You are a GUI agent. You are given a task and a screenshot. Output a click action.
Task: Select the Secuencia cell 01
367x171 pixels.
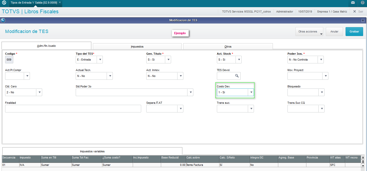tap(10, 165)
